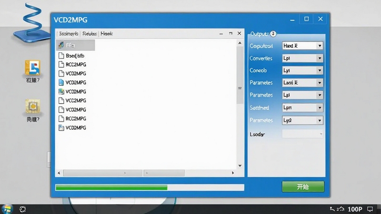Image resolution: width=381 pixels, height=214 pixels.
Task: Click the file list scroll-up arrow
Action: click(x=240, y=43)
